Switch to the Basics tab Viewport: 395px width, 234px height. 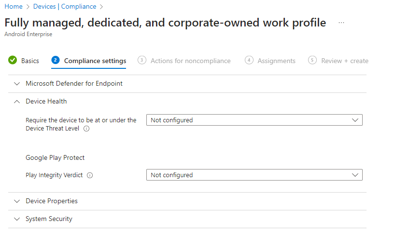coord(30,61)
